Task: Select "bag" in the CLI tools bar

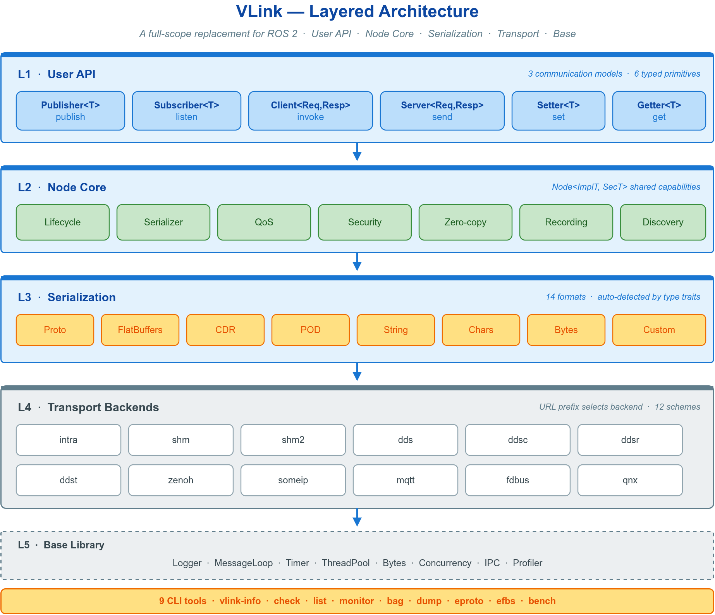Action: [395, 601]
